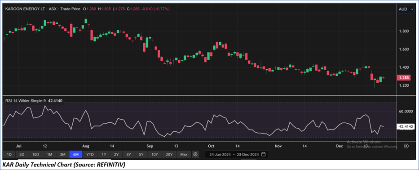Click the 1.800 price axis label
The image size is (419, 170).
click(x=403, y=31)
